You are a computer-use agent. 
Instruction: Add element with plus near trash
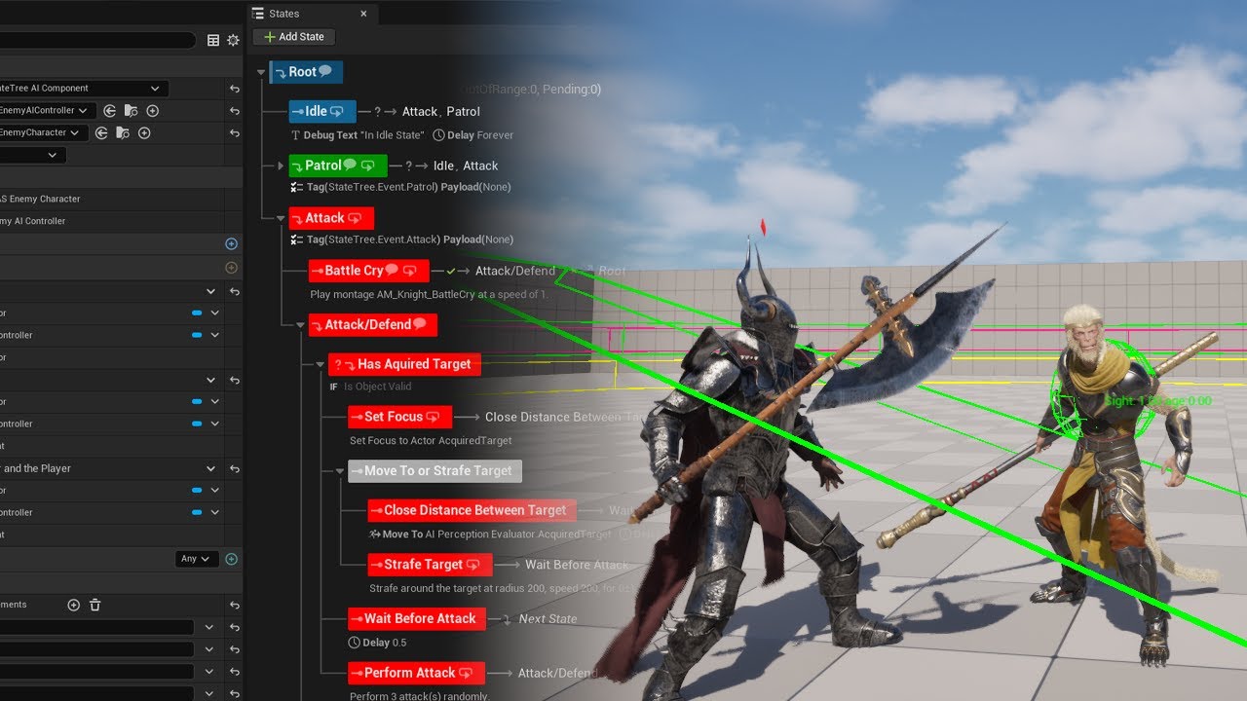coord(73,605)
